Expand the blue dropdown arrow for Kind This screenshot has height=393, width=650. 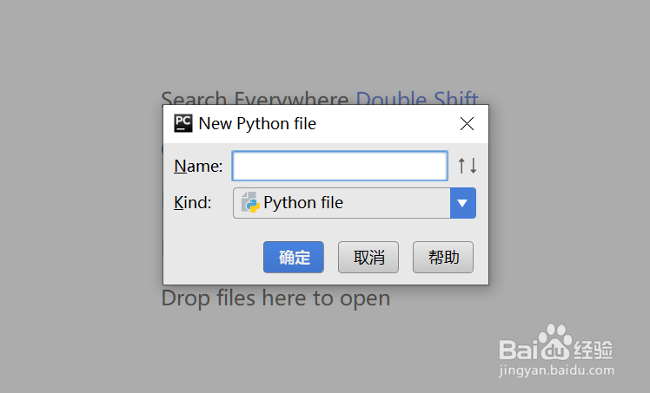point(463,203)
